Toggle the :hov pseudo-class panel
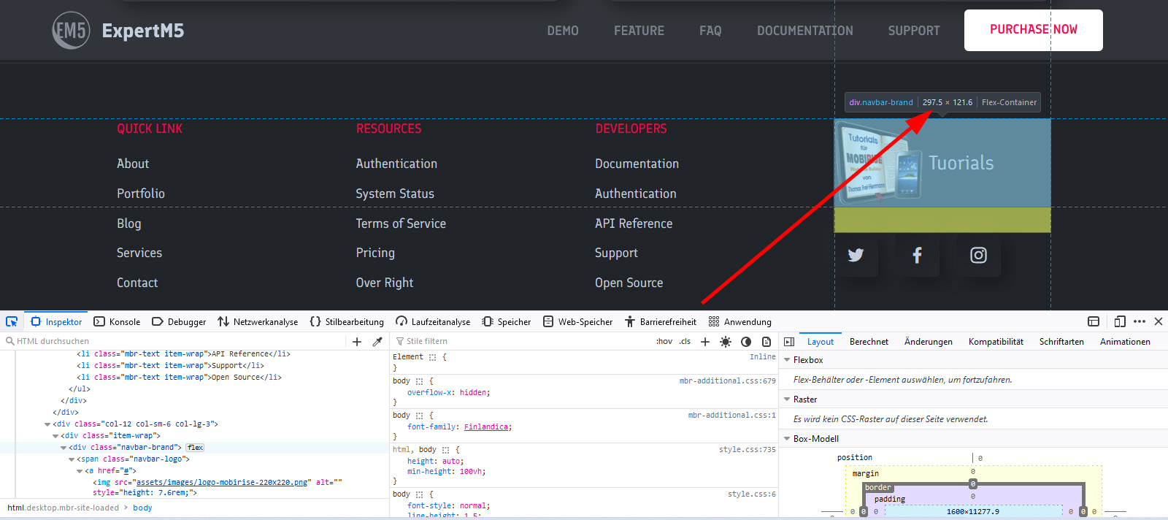Image resolution: width=1168 pixels, height=520 pixels. coord(664,342)
